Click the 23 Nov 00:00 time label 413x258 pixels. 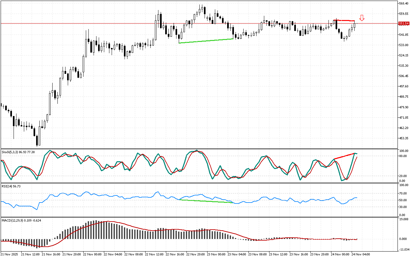click(216, 254)
